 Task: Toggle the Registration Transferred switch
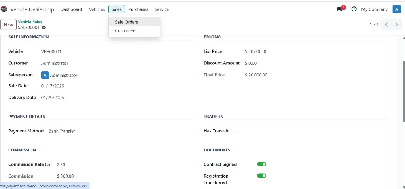pyautogui.click(x=262, y=176)
